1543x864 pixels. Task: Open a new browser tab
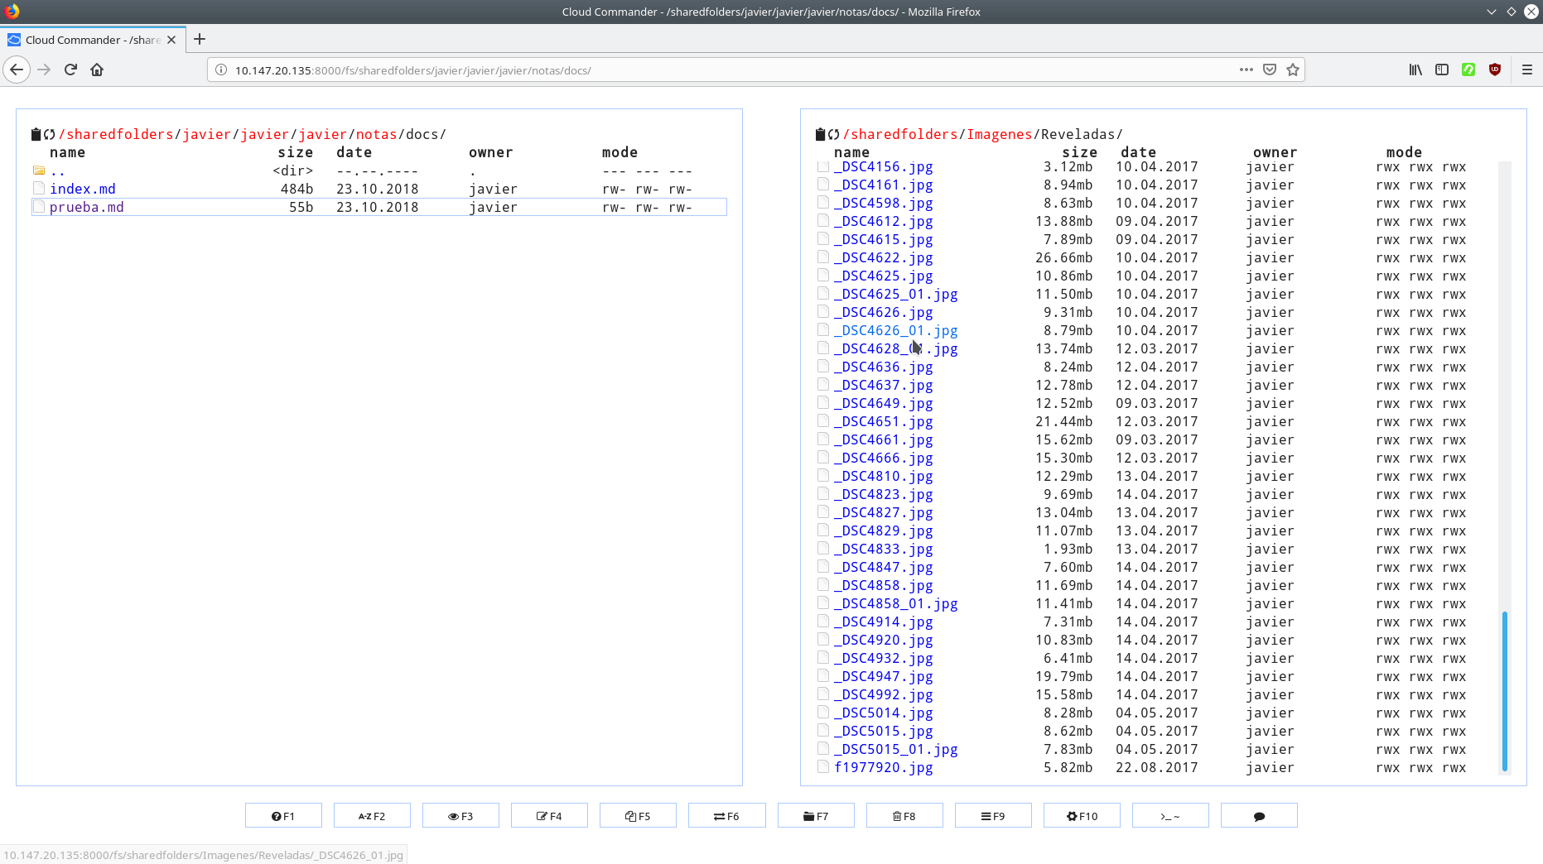point(200,40)
